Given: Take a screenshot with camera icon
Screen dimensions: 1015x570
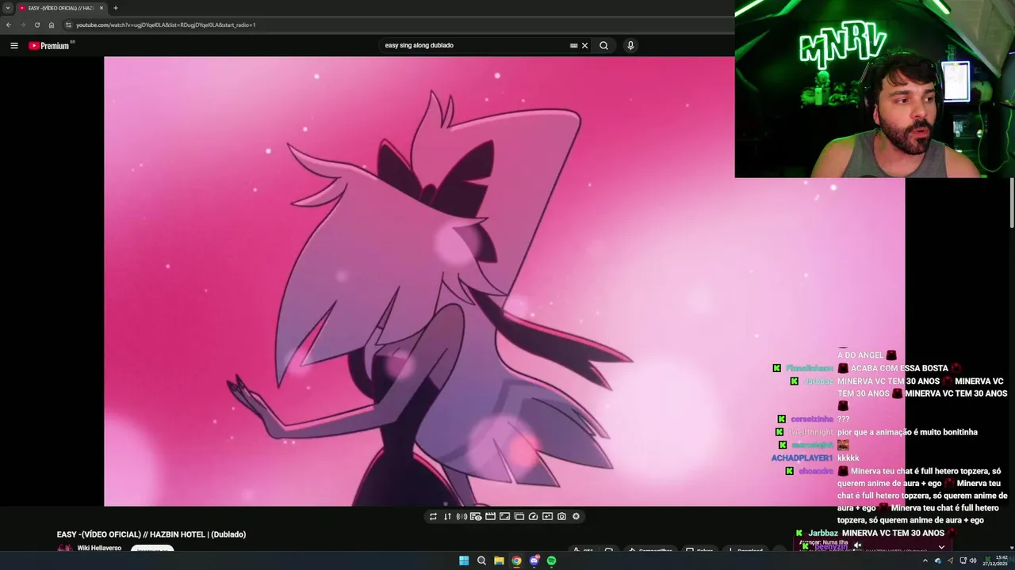Looking at the screenshot, I should [x=561, y=516].
